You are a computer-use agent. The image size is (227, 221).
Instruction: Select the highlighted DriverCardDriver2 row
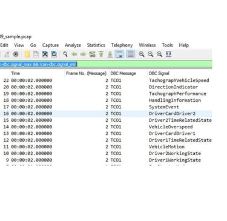[106, 114]
